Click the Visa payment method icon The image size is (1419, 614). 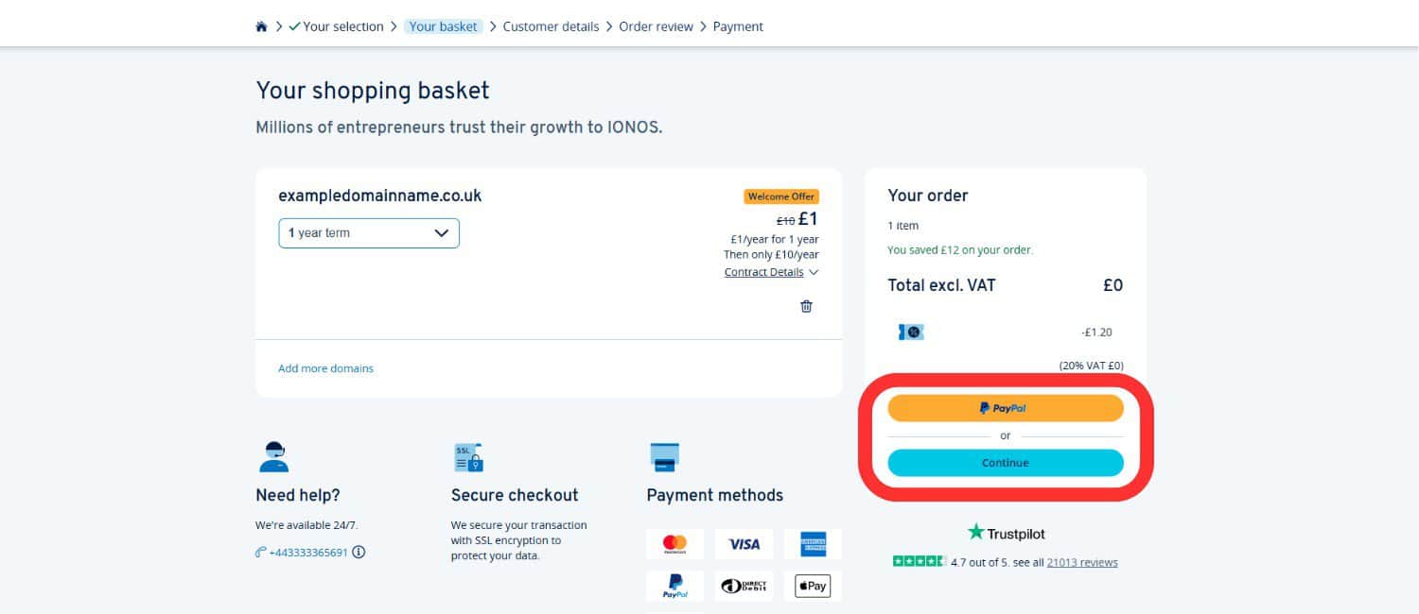point(744,543)
